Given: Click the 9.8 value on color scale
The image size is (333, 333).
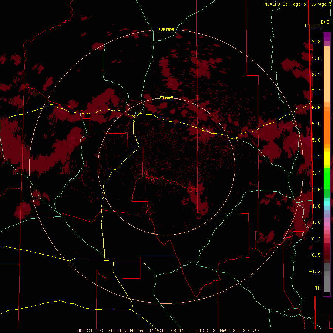Looking at the screenshot, I should [316, 41].
